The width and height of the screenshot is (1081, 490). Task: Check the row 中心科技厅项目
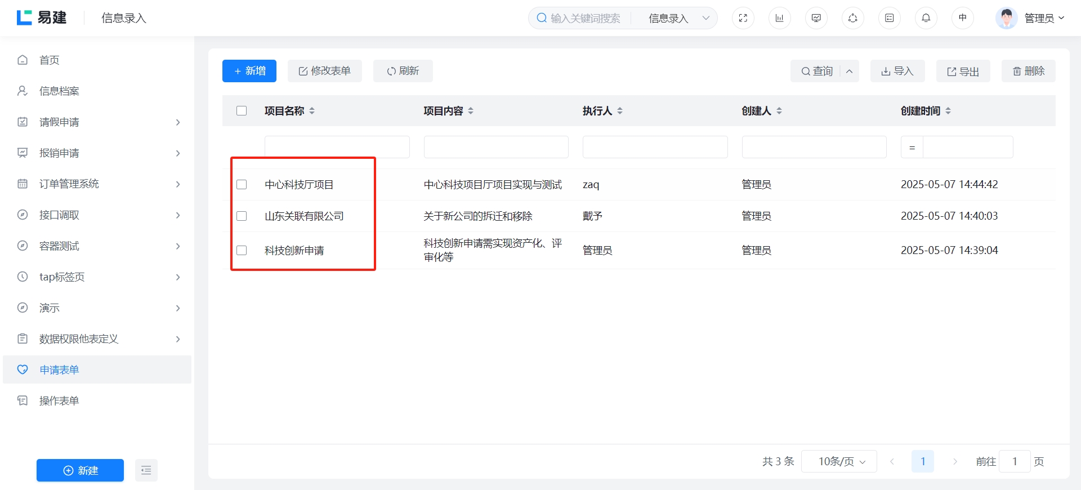(242, 185)
